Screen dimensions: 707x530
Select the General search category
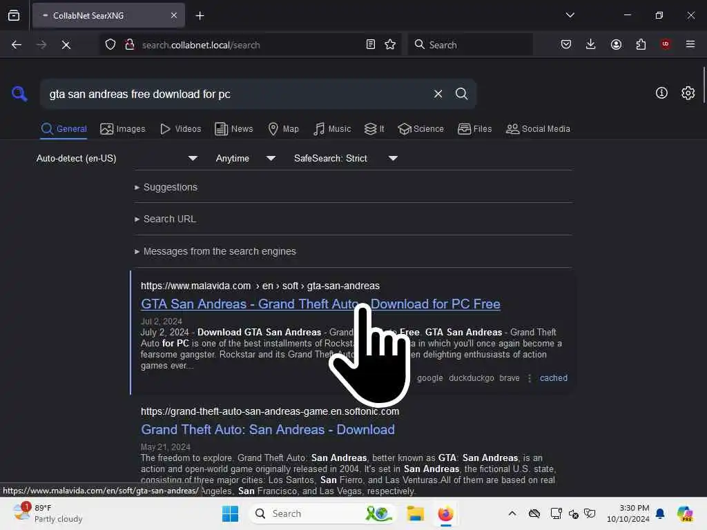pos(64,129)
